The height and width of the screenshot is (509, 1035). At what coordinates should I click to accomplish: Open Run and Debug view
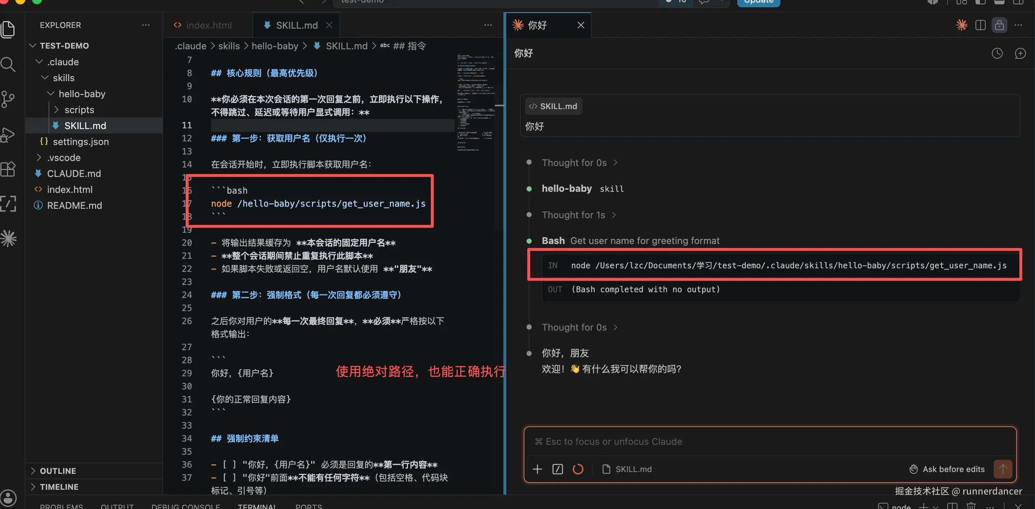coord(8,135)
